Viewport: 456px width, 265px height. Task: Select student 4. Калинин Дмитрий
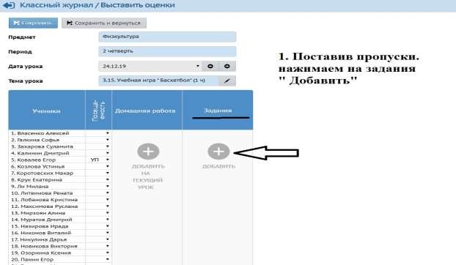click(40, 153)
